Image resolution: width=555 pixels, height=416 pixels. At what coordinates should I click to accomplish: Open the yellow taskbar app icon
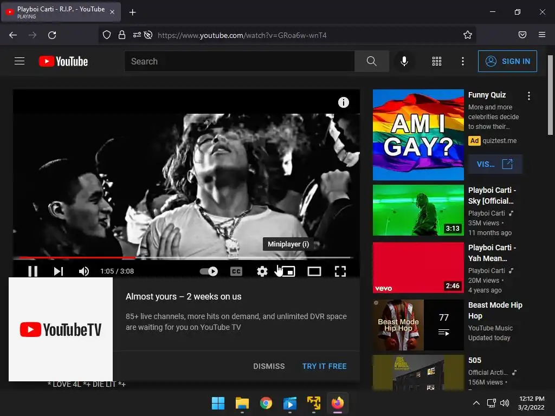(x=314, y=403)
